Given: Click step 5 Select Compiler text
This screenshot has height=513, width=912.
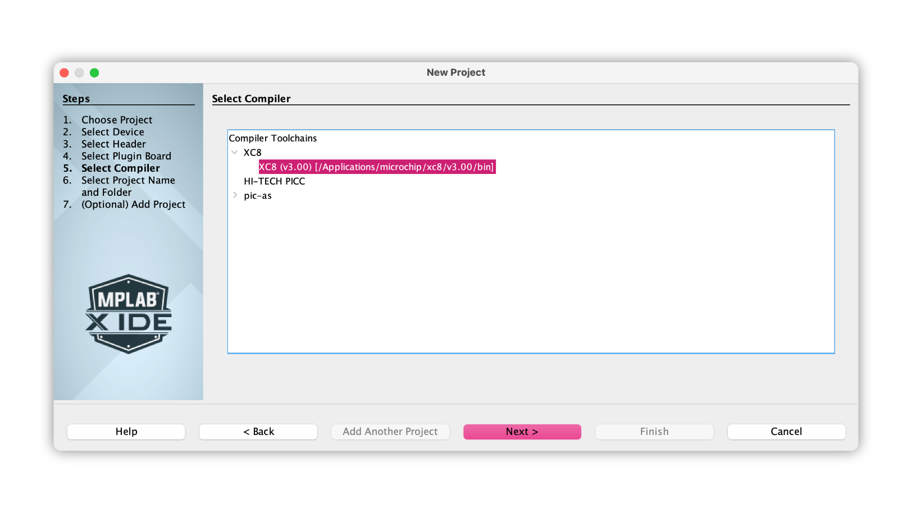Looking at the screenshot, I should click(x=120, y=168).
